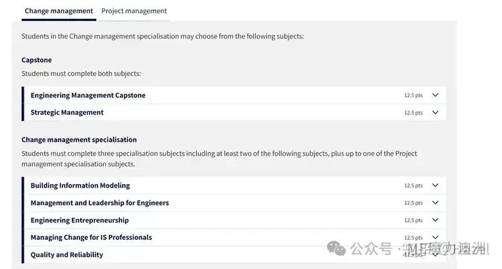Expand Engineering Entrepreneurship chevron
Screen dimensions: 502x269
pyautogui.click(x=435, y=220)
